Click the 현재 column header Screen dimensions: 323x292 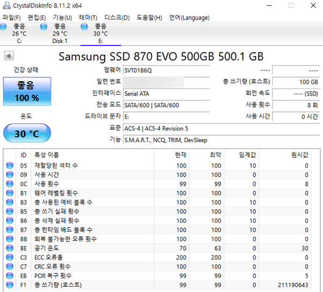click(172, 155)
